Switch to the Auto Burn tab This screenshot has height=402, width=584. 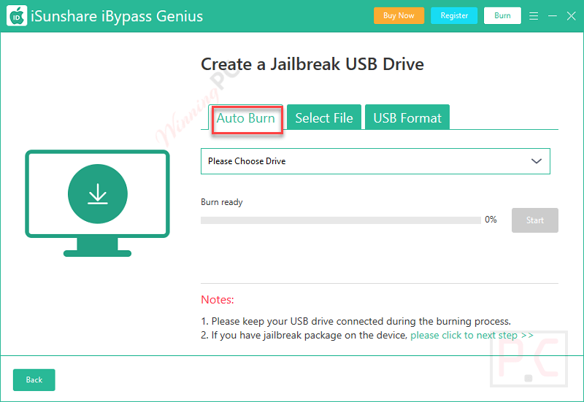pyautogui.click(x=245, y=118)
